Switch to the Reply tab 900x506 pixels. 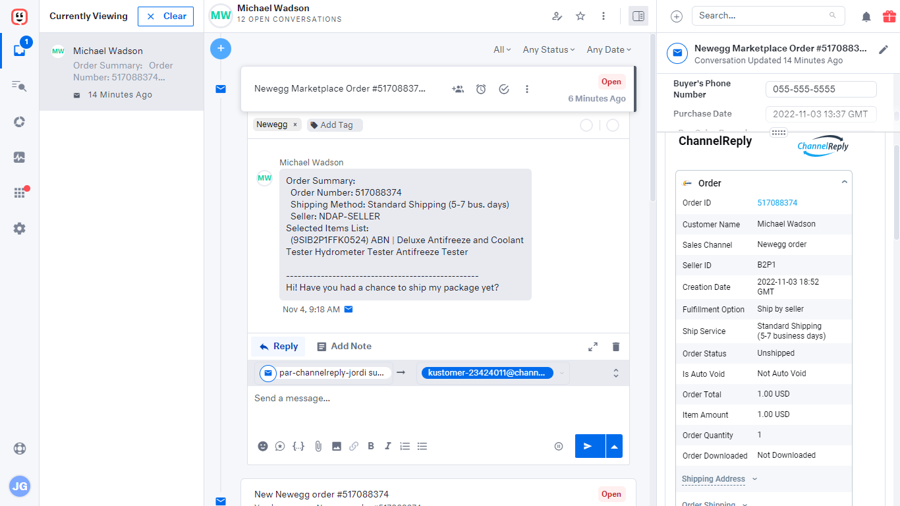point(278,347)
